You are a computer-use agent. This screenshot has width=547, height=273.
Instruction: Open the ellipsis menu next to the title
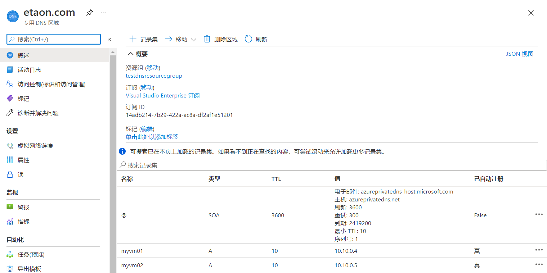point(104,13)
